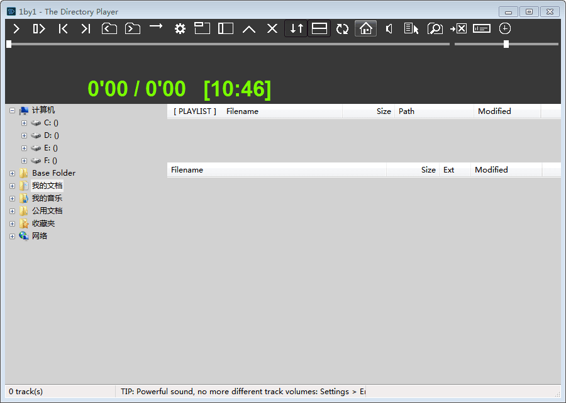Click the list with cursor icon
The width and height of the screenshot is (566, 403).
click(411, 28)
